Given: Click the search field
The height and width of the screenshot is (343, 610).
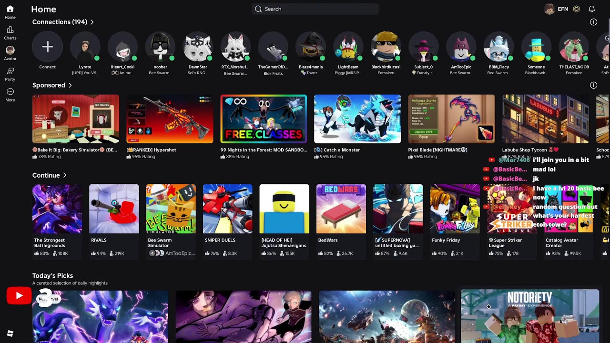Looking at the screenshot, I should click(x=315, y=9).
